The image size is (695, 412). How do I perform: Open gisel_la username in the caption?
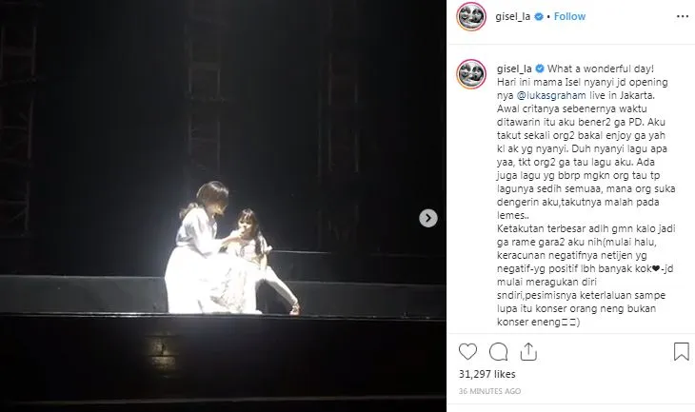click(x=514, y=69)
